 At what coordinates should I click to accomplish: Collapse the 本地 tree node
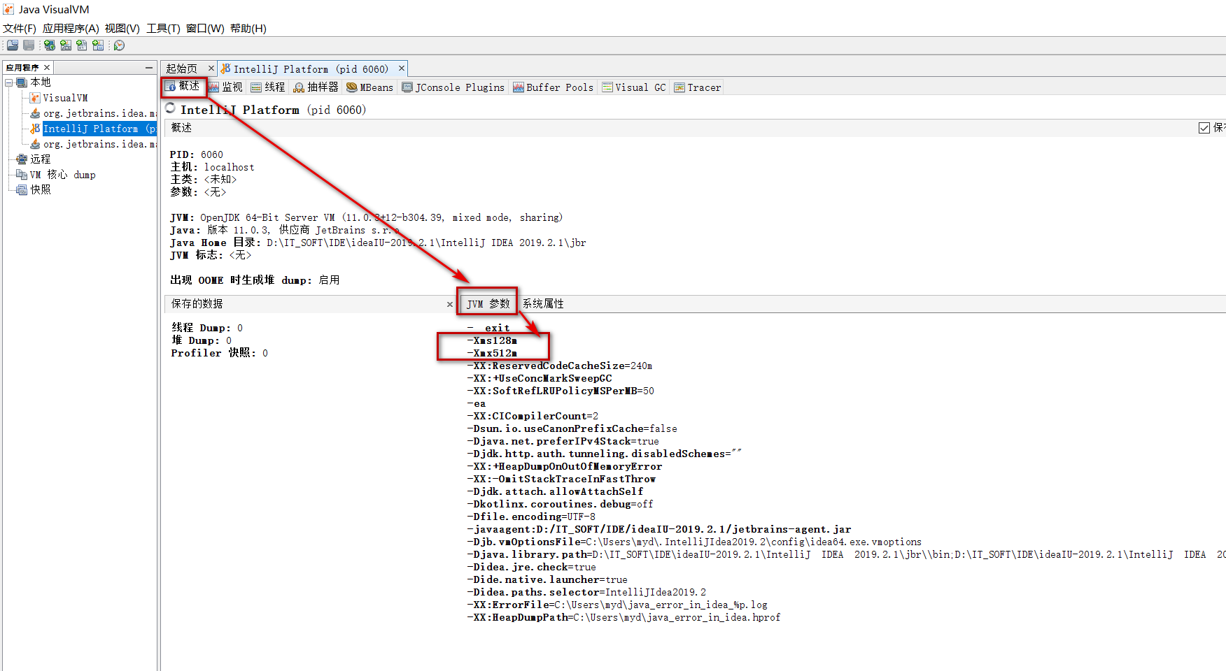click(x=9, y=82)
